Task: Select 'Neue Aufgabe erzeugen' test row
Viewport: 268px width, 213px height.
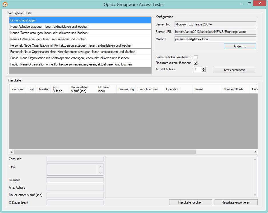Action: click(80, 27)
